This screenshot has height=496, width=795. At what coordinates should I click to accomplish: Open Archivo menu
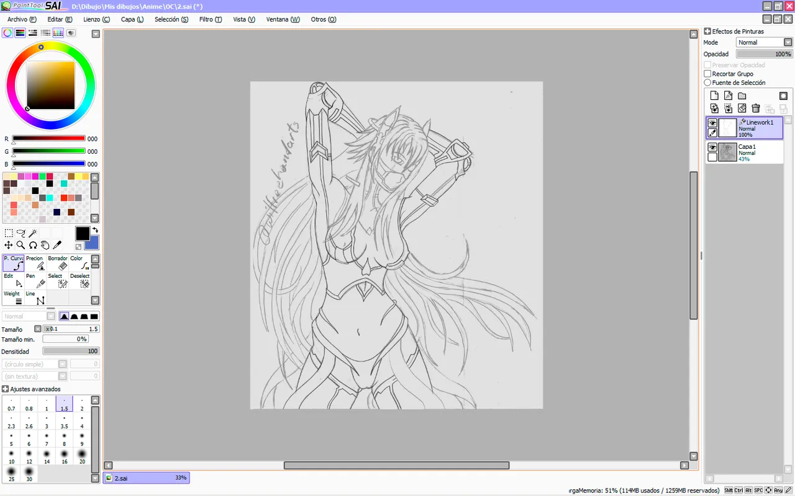point(22,19)
